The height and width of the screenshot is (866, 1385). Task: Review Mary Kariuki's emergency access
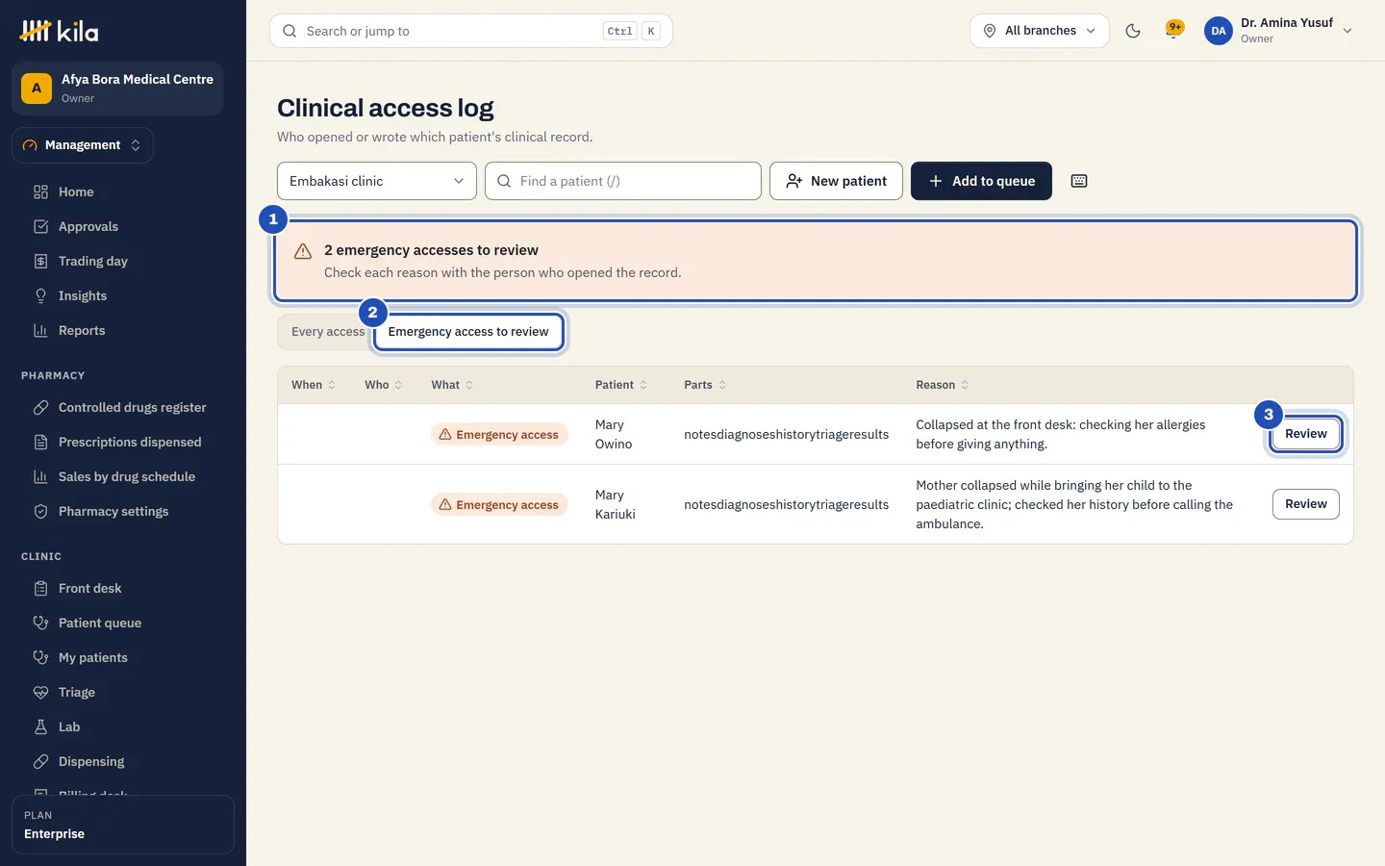(x=1305, y=504)
